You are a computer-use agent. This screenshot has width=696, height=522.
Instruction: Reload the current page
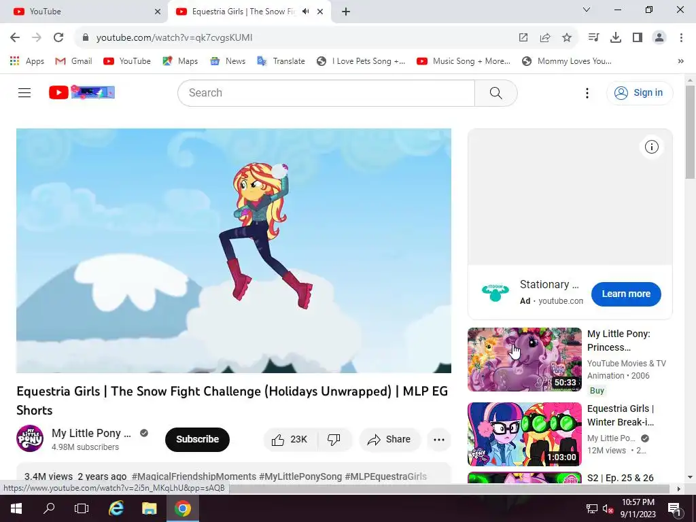(58, 38)
